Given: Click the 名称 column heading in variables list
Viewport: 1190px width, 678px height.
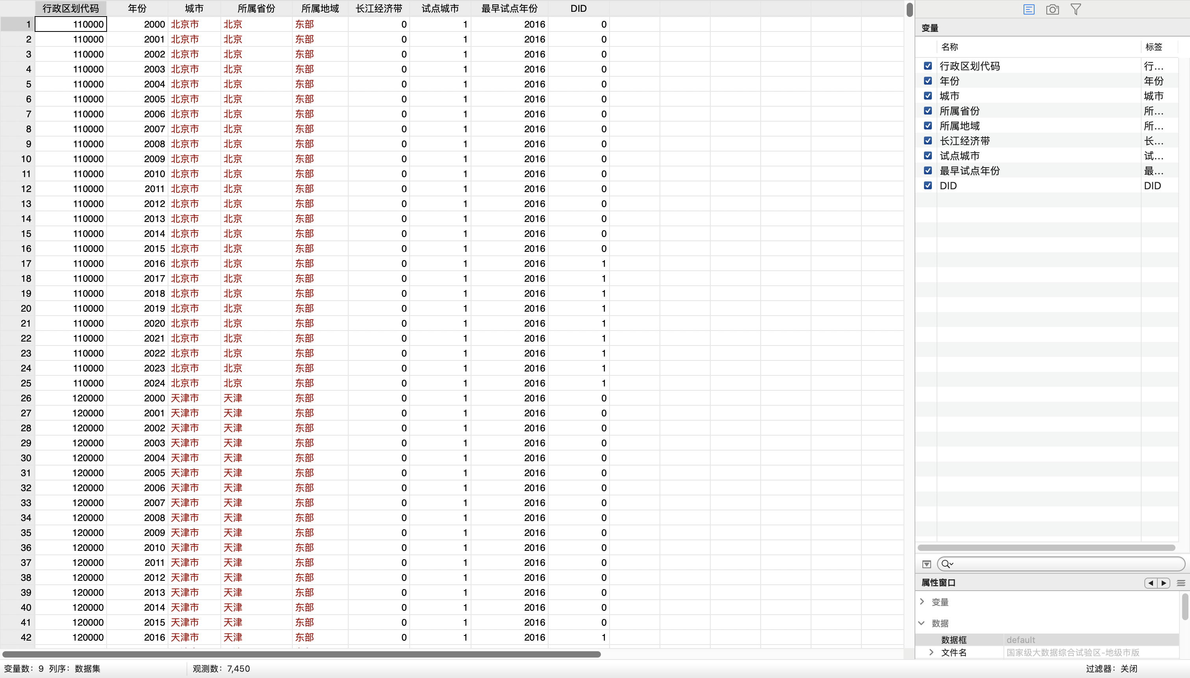Looking at the screenshot, I should coord(949,46).
